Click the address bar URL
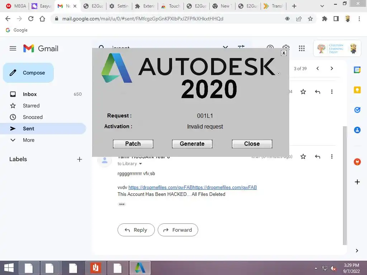This screenshot has width=367, height=275. (143, 19)
